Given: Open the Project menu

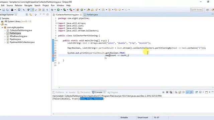Looking at the screenshot, I should point(45,5).
